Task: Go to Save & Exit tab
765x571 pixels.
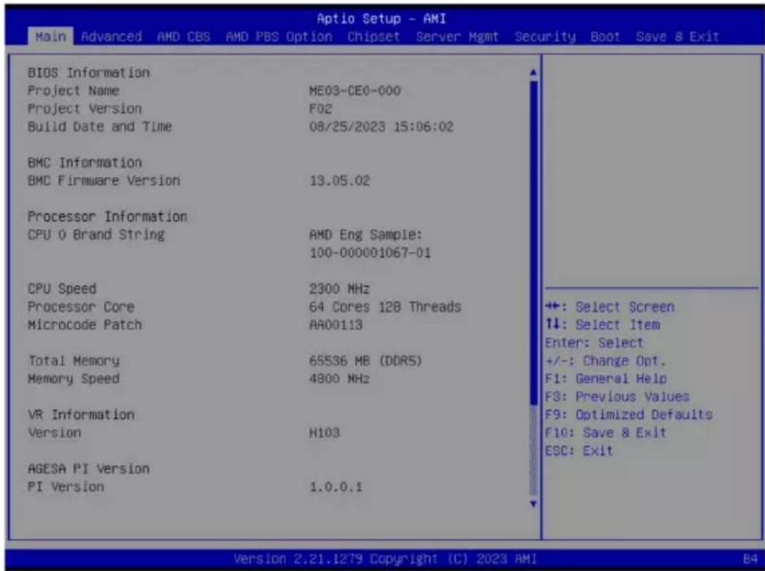Action: tap(677, 37)
